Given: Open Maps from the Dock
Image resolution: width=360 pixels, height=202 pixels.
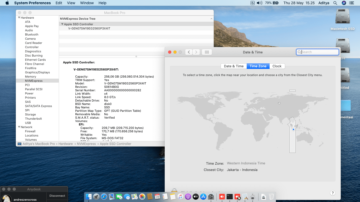Looking at the screenshot, I should pos(135,196).
